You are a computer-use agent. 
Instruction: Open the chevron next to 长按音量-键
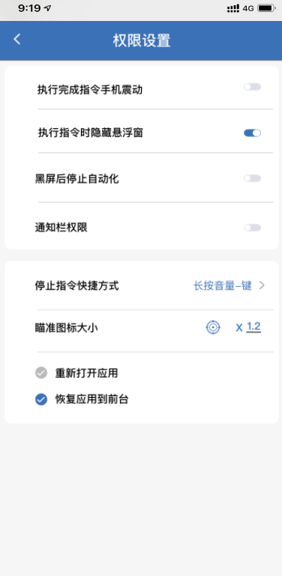262,285
